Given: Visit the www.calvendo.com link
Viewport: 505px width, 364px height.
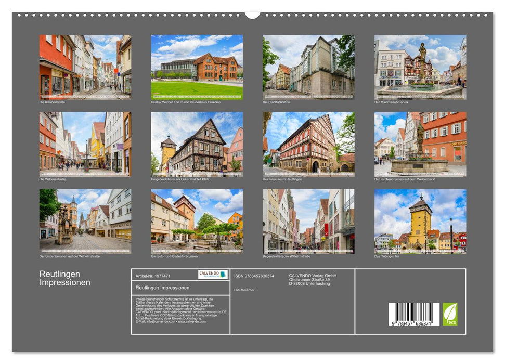Looking at the screenshot, I should 191,321.
